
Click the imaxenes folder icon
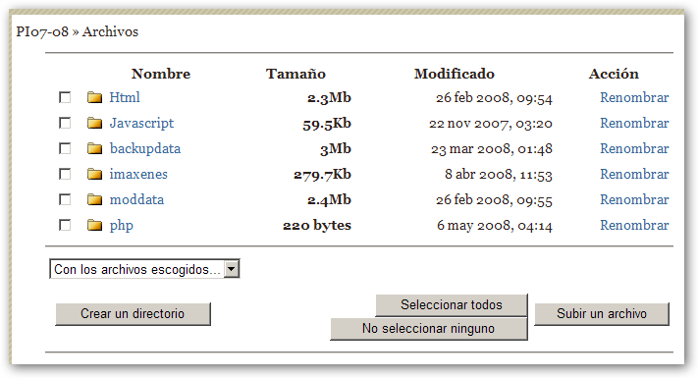click(x=94, y=174)
